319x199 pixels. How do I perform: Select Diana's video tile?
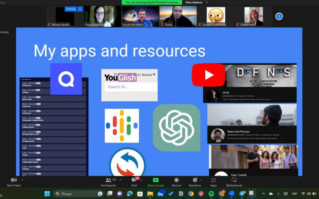pos(178,16)
